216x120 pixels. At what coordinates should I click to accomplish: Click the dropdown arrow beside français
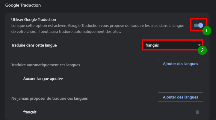[x=199, y=45]
